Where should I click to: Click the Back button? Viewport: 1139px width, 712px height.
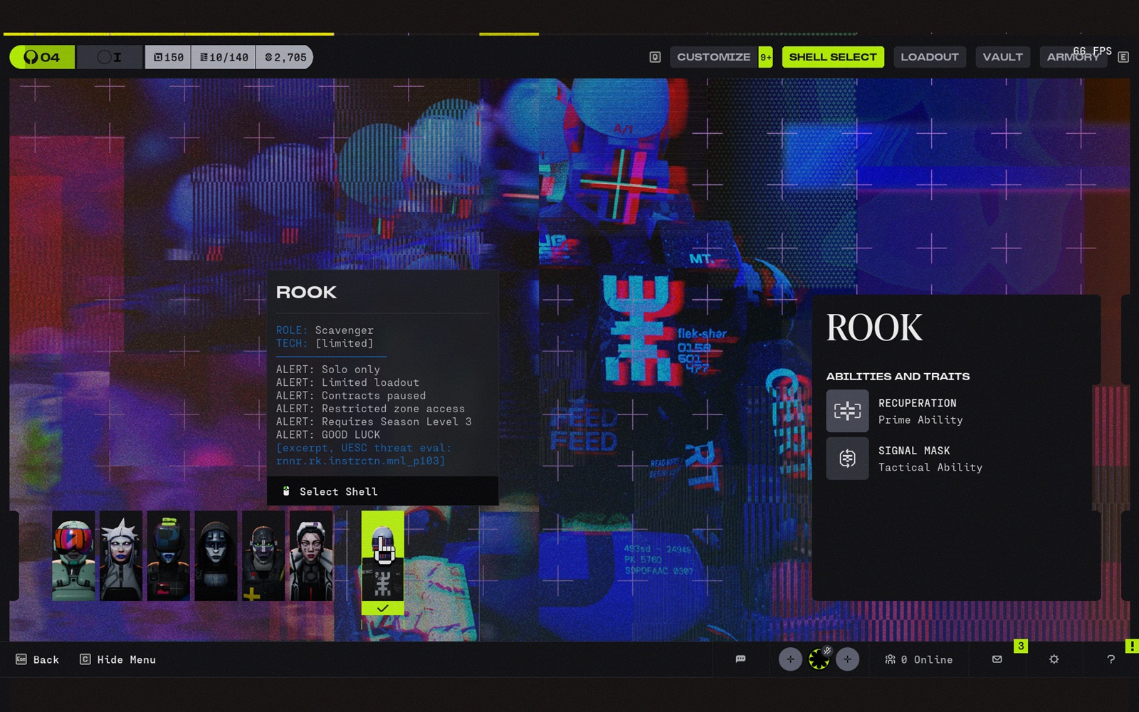[38, 659]
